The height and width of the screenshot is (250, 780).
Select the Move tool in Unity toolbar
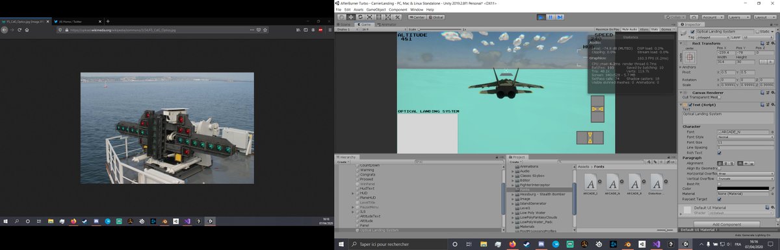[351, 17]
